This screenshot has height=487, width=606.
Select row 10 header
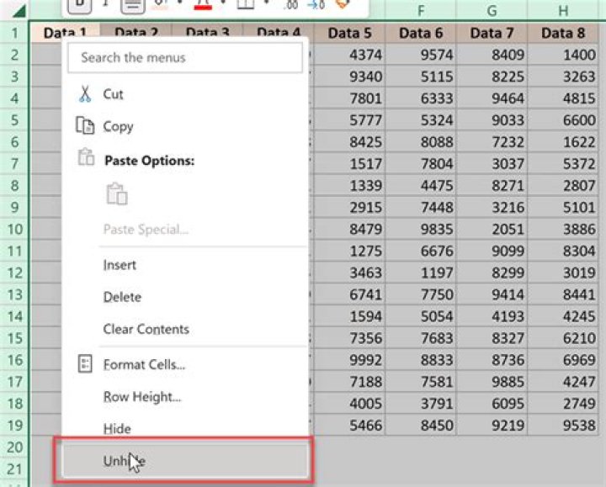[x=14, y=229]
